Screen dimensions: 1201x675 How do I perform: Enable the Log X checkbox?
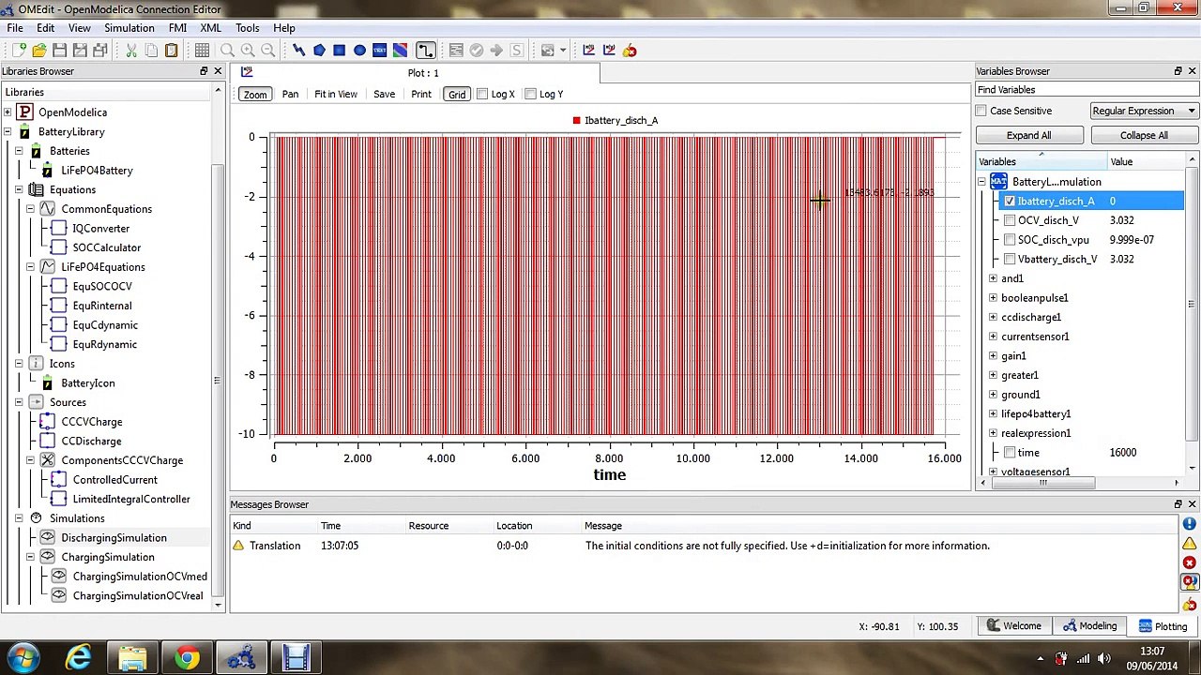click(x=482, y=94)
